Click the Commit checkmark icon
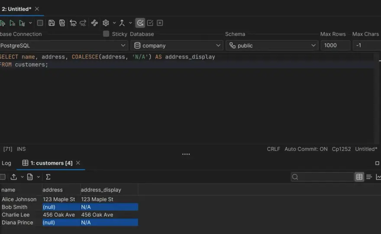381x234 pixels. (x=150, y=23)
